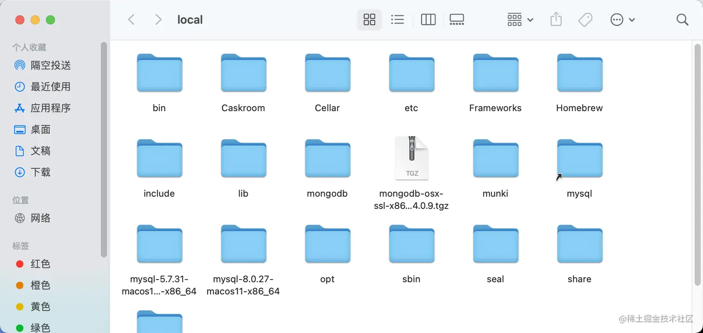The width and height of the screenshot is (703, 333).
Task: Select the mysql-8.0.27-macos11 folder icon
Action: 244,244
